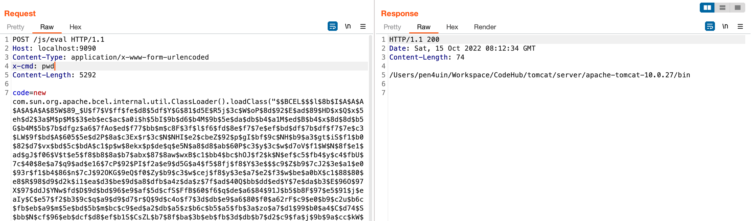
Task: Click the Response panel heading
Action: click(399, 13)
